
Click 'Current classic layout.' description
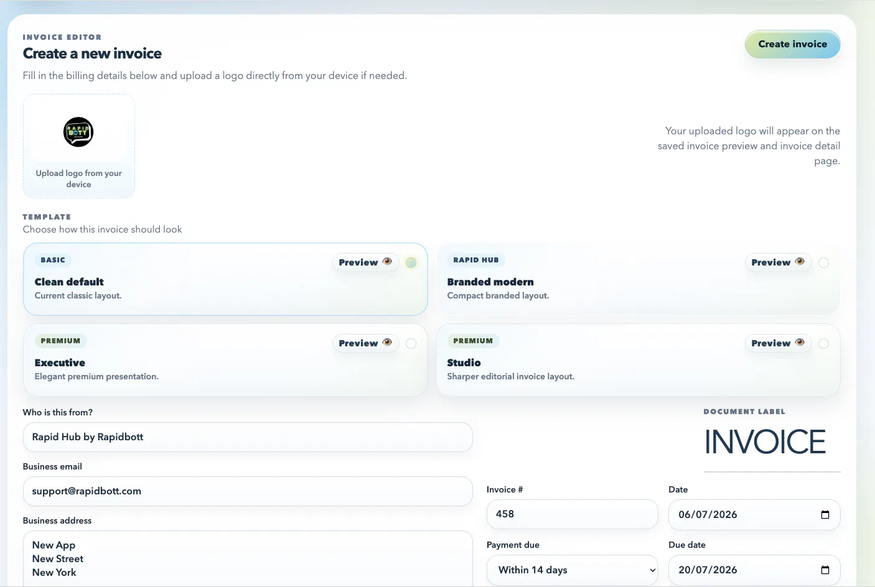pyautogui.click(x=78, y=295)
